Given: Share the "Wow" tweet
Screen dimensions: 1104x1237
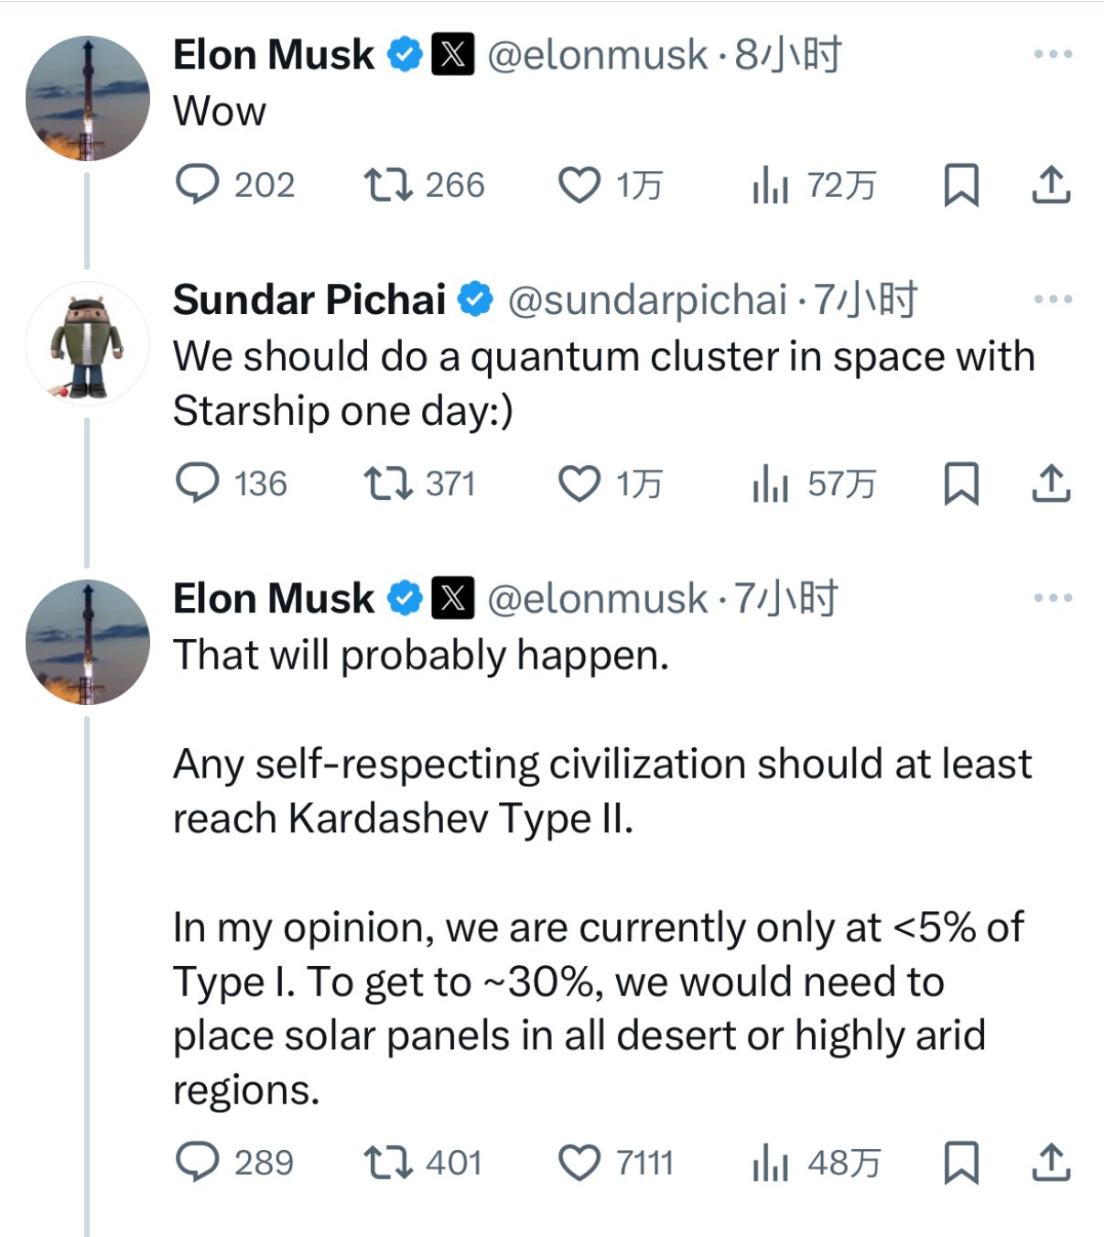Looking at the screenshot, I should [1051, 185].
